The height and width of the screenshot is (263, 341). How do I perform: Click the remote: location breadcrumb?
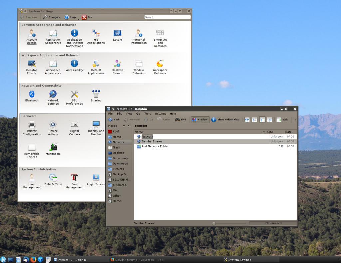pos(141,126)
